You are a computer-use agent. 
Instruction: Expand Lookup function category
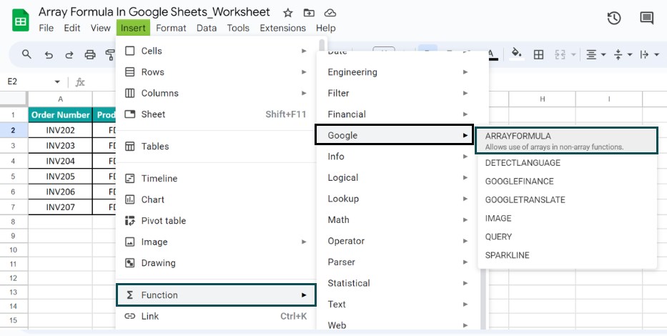(397, 199)
